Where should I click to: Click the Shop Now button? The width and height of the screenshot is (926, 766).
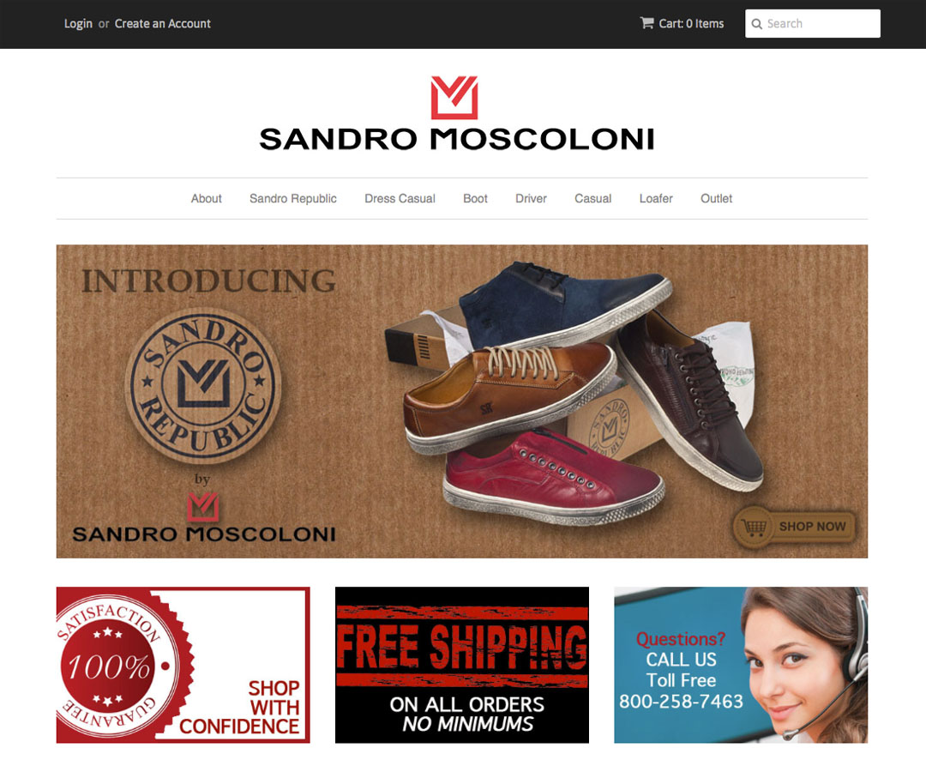(x=794, y=526)
